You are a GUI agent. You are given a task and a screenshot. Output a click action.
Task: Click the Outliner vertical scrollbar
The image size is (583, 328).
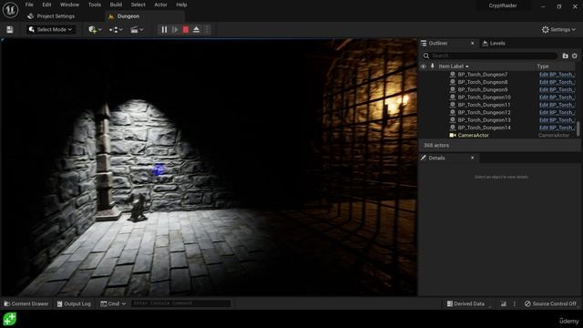(x=578, y=128)
